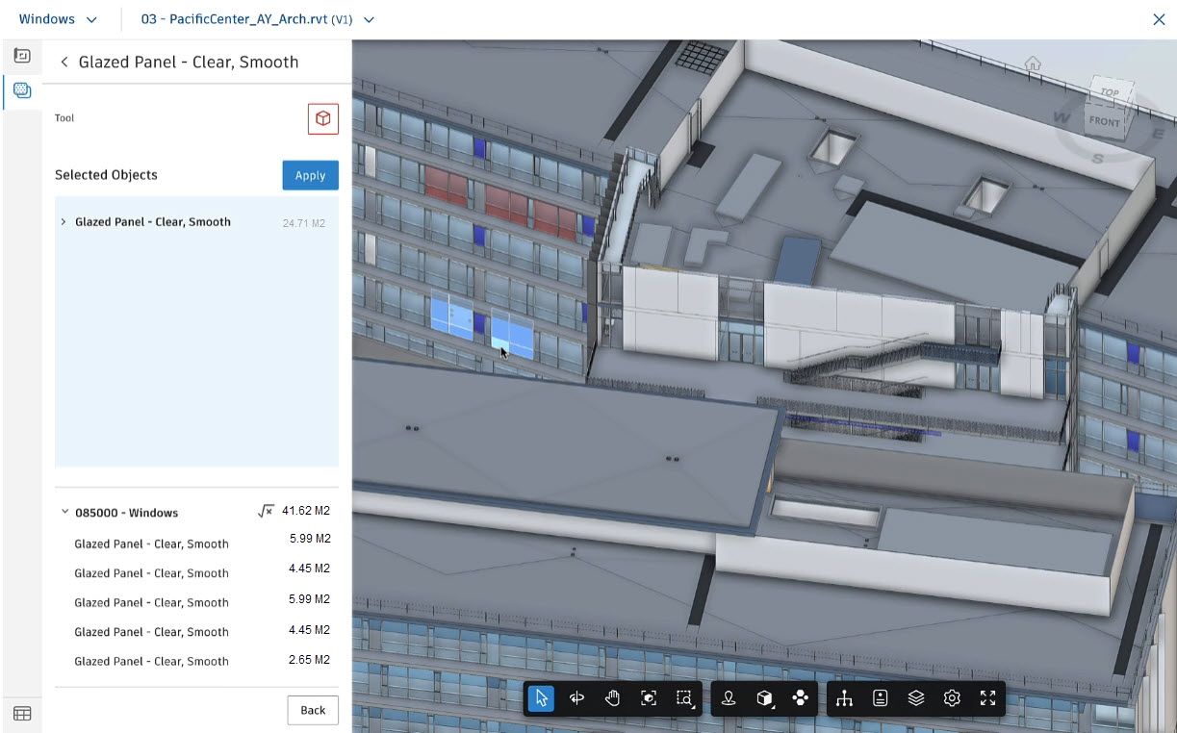This screenshot has width=1177, height=733.
Task: Enter first person view mode
Action: coord(730,698)
